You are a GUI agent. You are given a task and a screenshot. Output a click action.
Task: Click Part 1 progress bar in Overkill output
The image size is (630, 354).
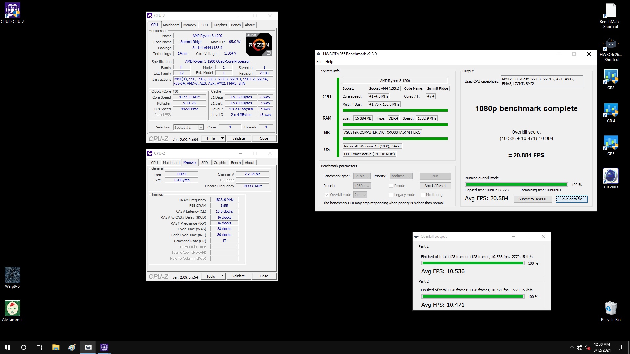coord(473,263)
